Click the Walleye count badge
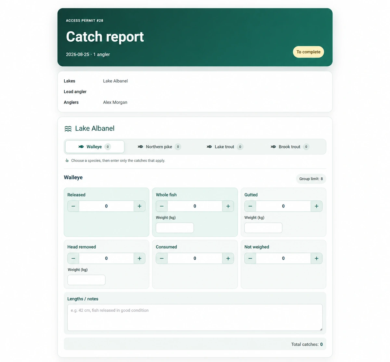Viewport: 390px width, 362px height. click(108, 147)
